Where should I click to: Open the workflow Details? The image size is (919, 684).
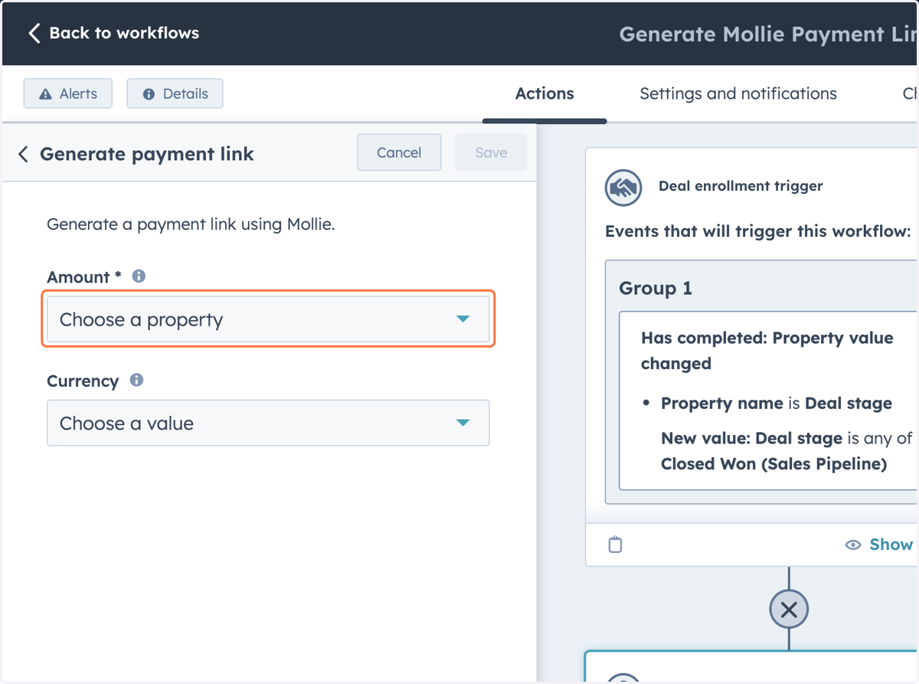click(175, 93)
